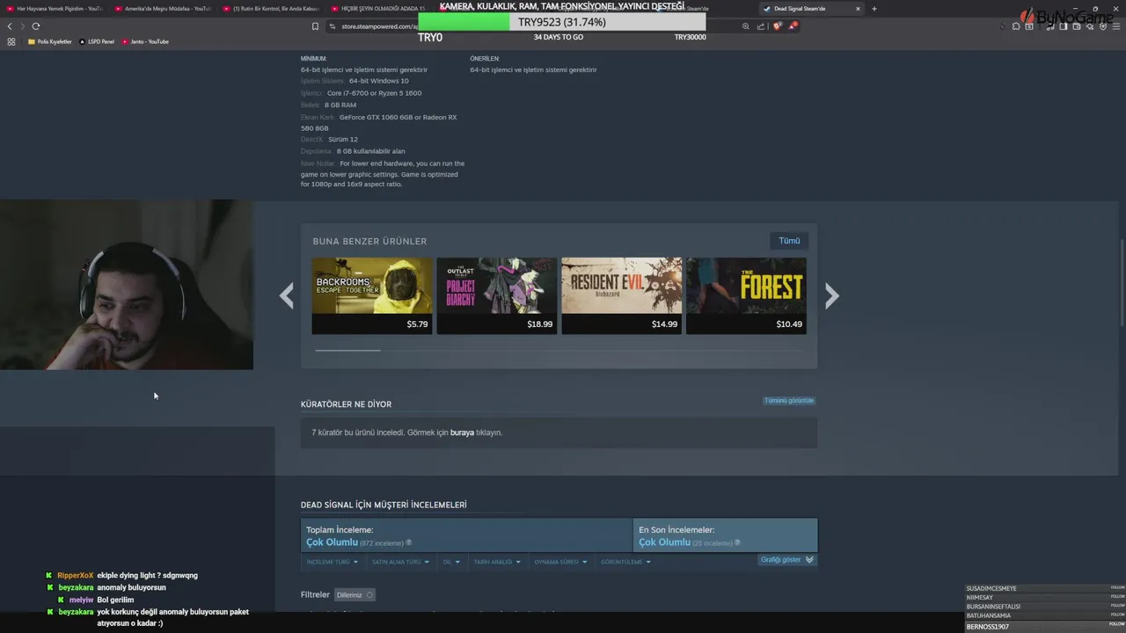Viewport: 1126px width, 633px height.
Task: Open Resident Evil biohazard game card
Action: pyautogui.click(x=622, y=295)
